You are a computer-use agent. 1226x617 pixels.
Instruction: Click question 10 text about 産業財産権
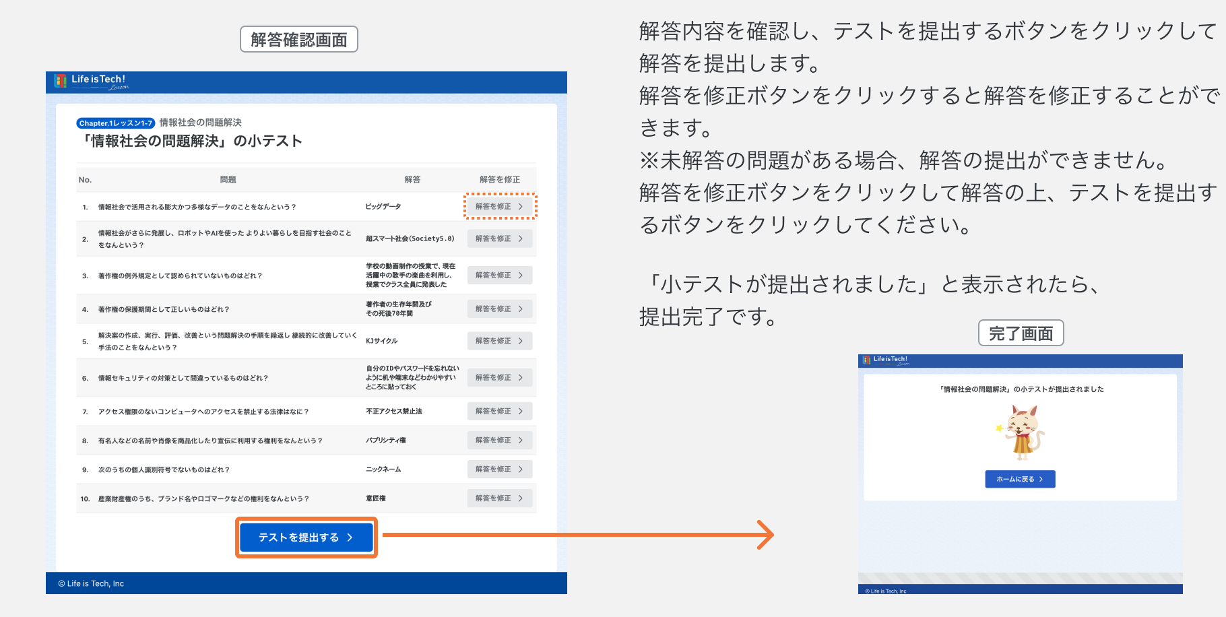[203, 499]
